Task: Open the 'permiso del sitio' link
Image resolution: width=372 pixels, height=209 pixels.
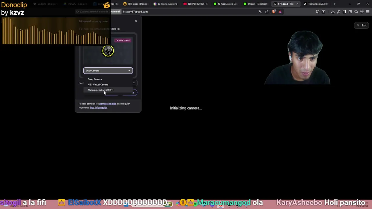Action: coord(108,104)
